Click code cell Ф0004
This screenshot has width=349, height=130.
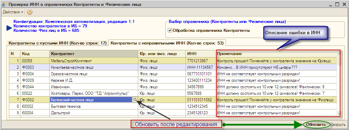(35, 74)
